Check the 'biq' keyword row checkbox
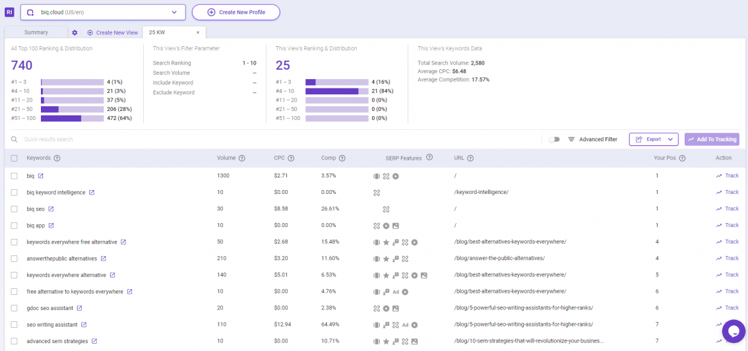Screen dimensions: 748x351 (15, 176)
